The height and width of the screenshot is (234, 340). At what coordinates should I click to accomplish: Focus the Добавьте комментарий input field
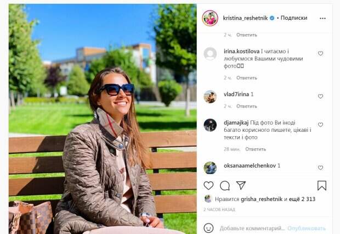click(252, 229)
